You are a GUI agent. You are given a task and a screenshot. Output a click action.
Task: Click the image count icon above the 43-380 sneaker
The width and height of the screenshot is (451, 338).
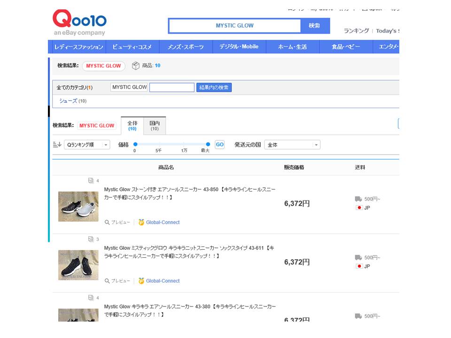click(91, 298)
